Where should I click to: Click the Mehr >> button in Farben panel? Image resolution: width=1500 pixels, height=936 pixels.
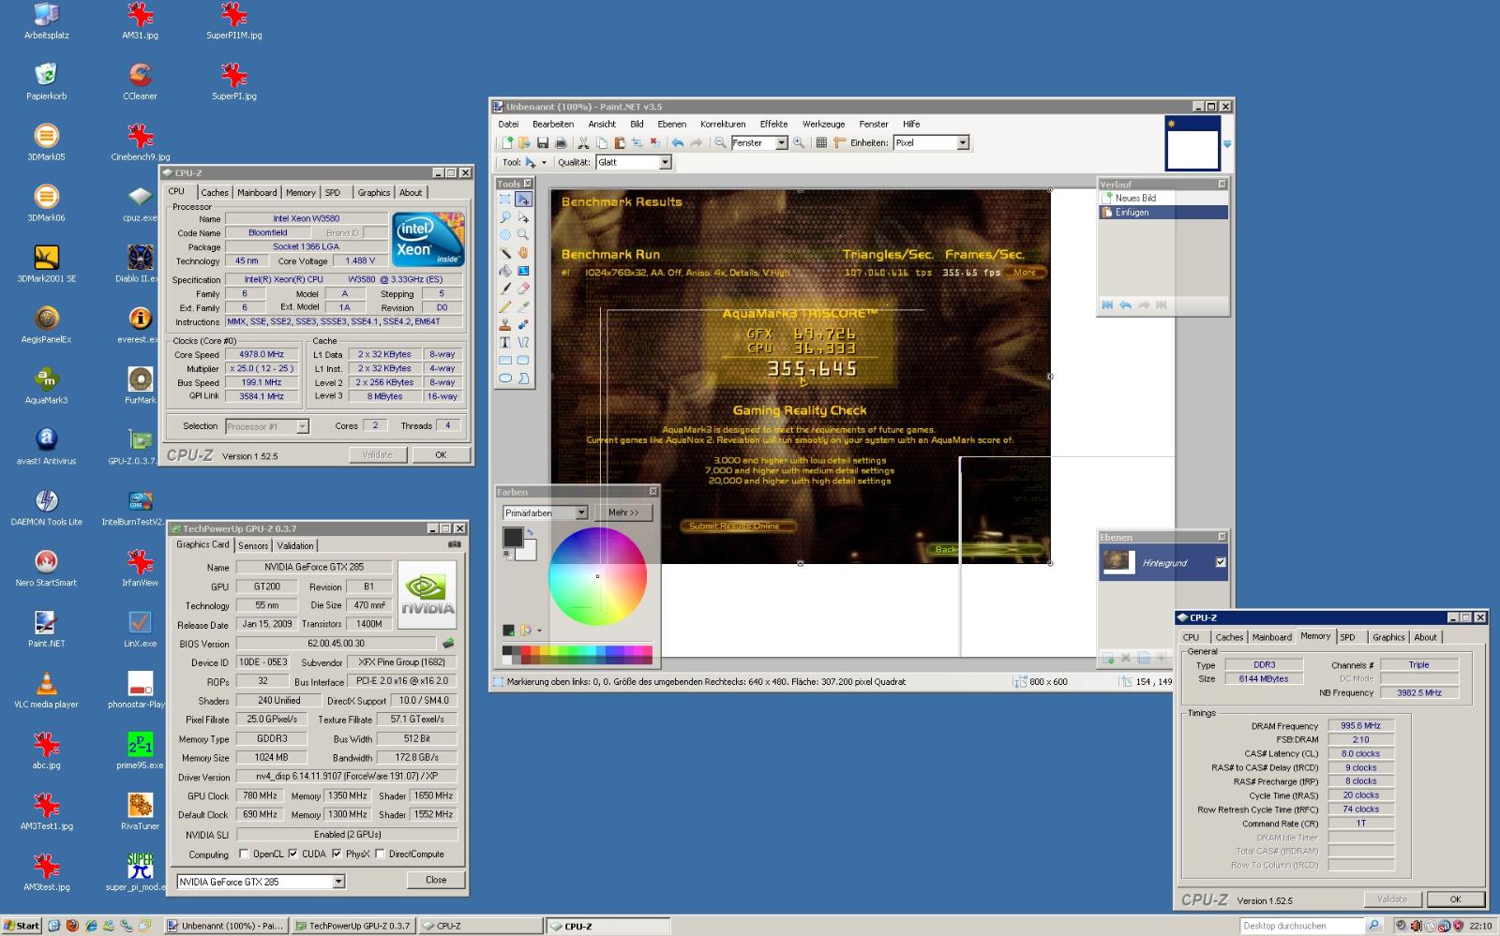pos(623,513)
